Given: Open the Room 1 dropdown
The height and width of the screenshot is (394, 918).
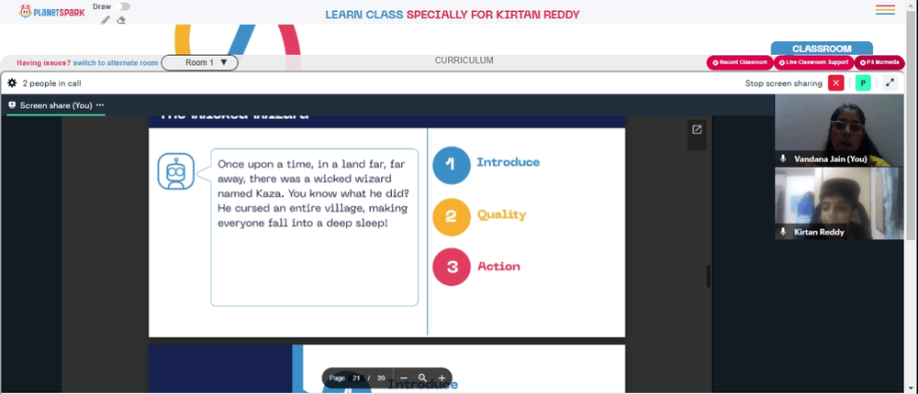Looking at the screenshot, I should pyautogui.click(x=199, y=62).
